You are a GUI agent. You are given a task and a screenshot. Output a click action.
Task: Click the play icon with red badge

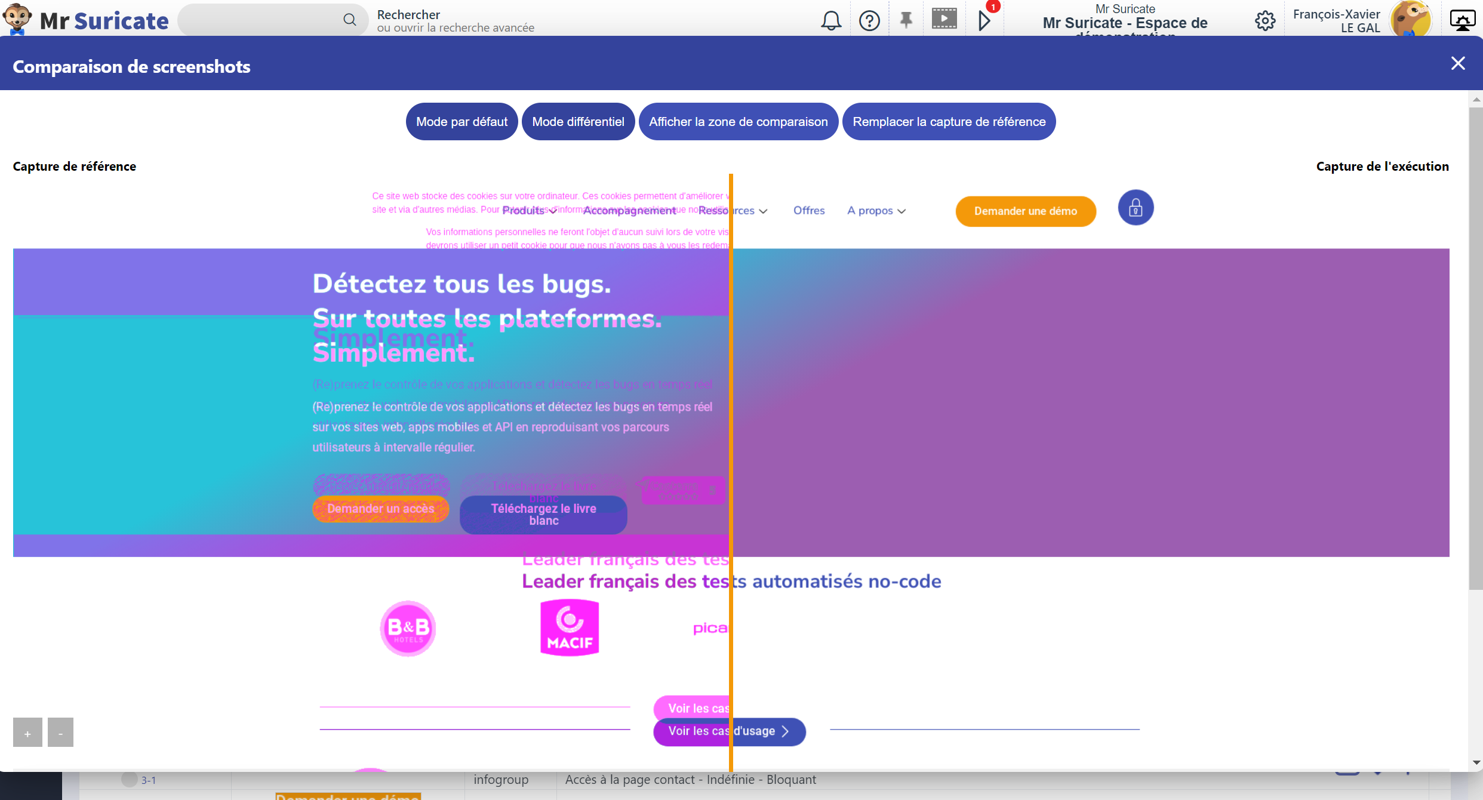(985, 20)
